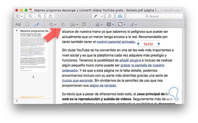Select the red texto annotation box
The width and height of the screenshot is (198, 123).
point(148,44)
